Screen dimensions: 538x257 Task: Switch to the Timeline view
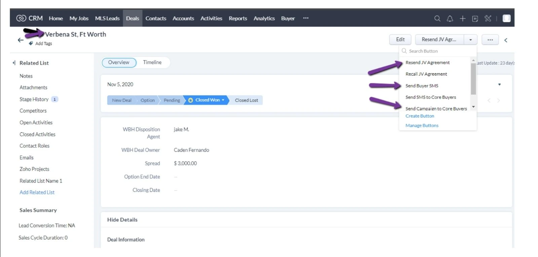(152, 62)
